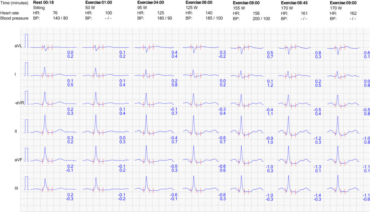
Task: Select the Time (minutes) label
Action: tap(14, 2)
